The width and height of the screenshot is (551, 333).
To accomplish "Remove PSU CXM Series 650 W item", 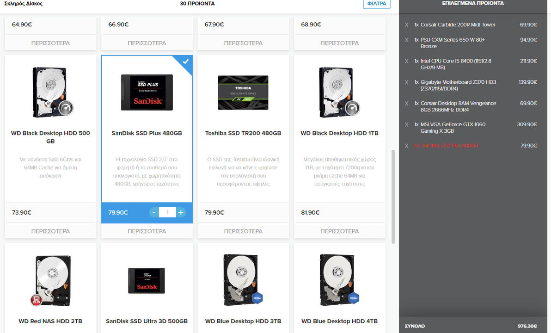I will pos(407,40).
